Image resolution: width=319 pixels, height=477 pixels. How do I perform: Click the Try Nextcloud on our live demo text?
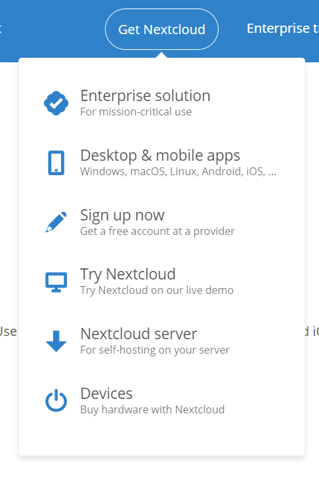[x=157, y=291]
